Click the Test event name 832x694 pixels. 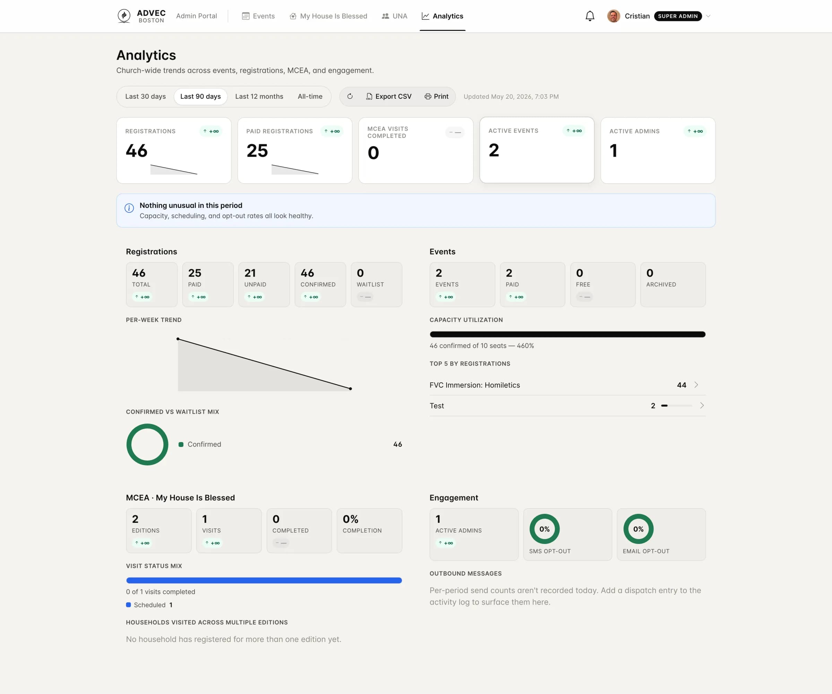tap(436, 405)
